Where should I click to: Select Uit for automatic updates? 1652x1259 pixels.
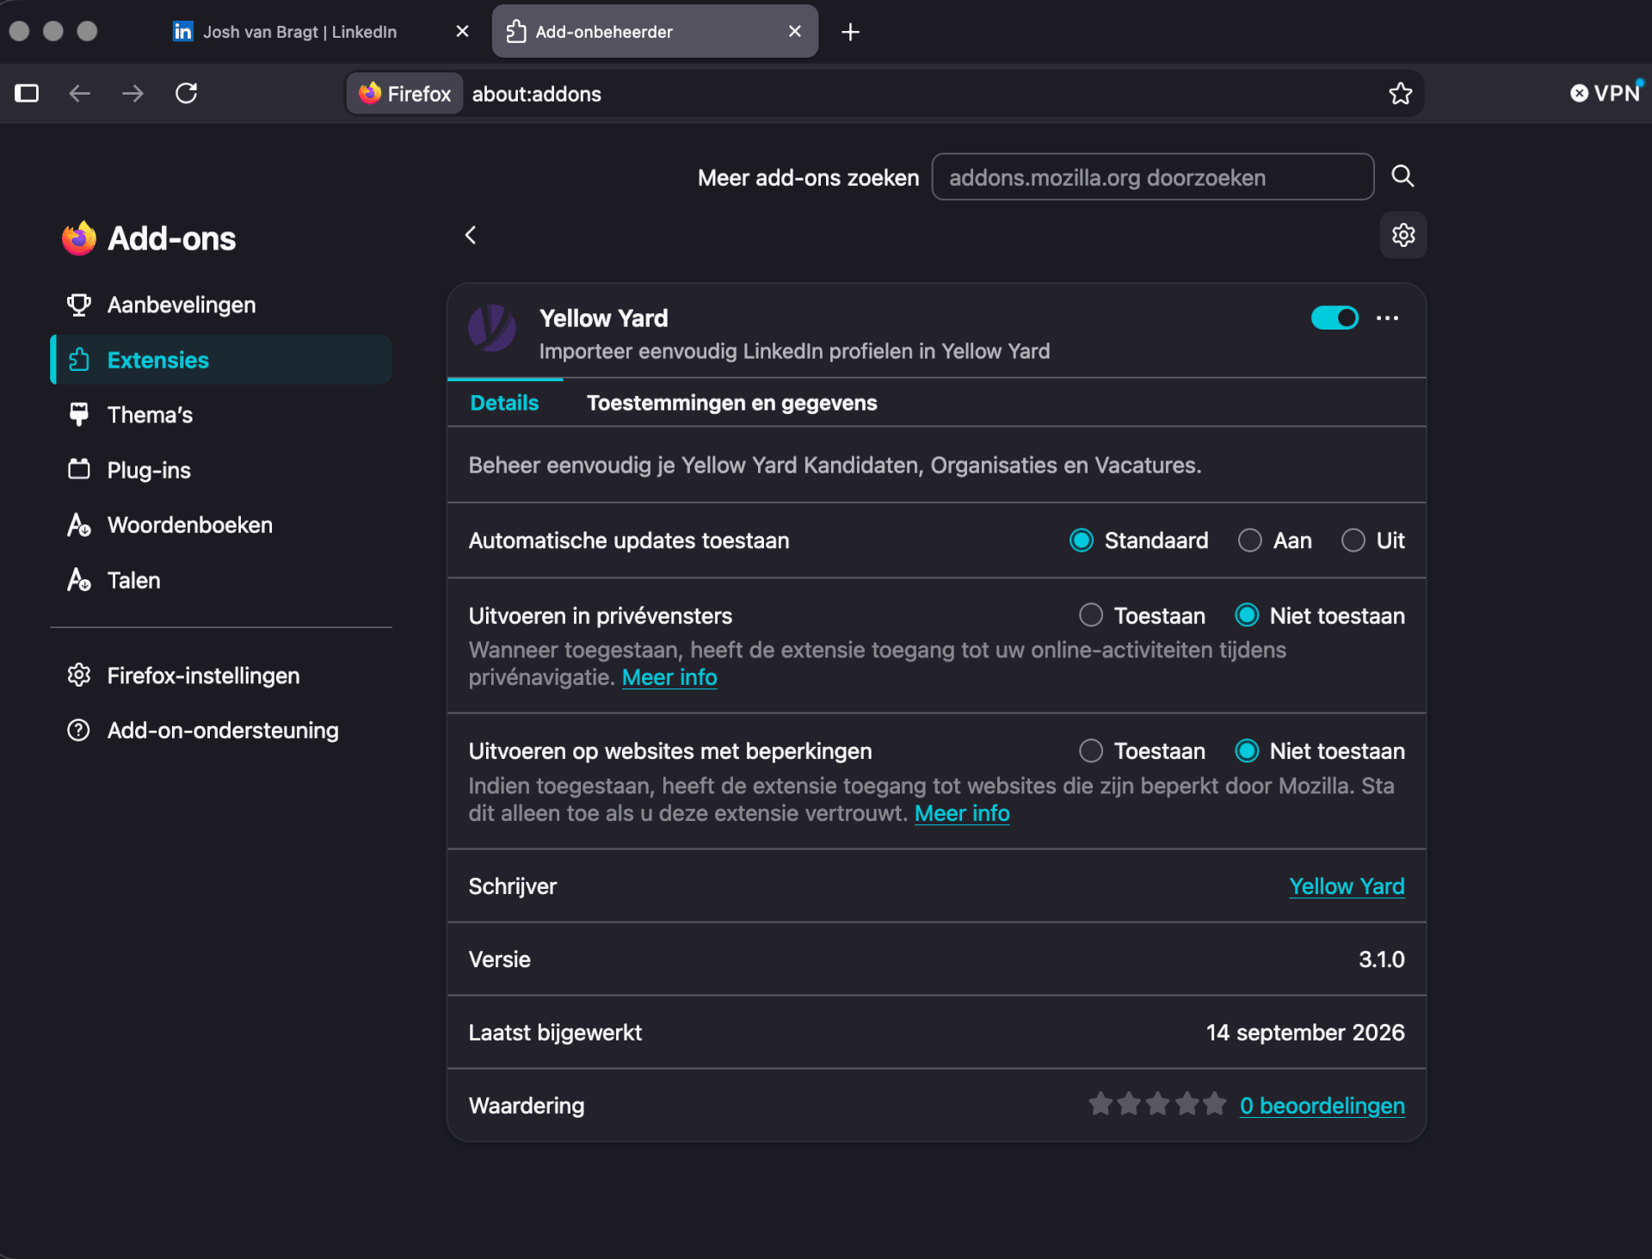(x=1353, y=540)
